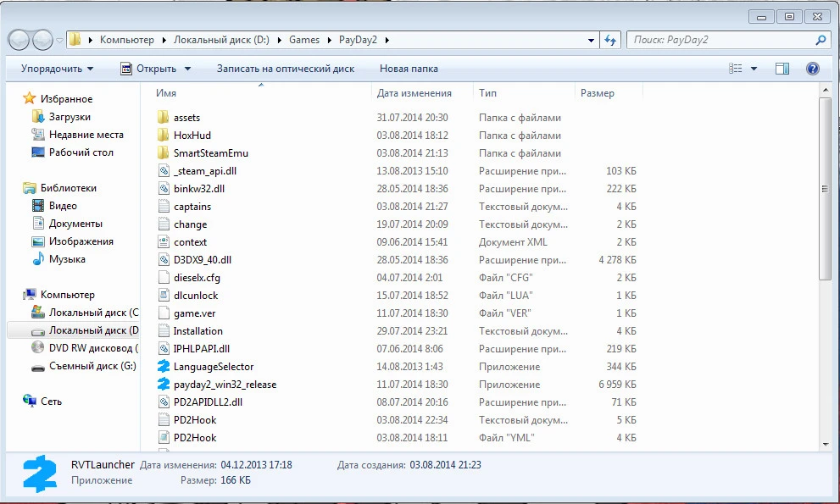Image resolution: width=840 pixels, height=504 pixels.
Task: Click the refresh address bar icon
Action: [610, 40]
